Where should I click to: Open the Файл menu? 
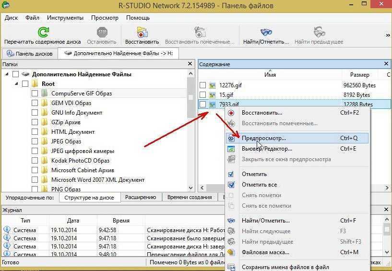click(32, 18)
